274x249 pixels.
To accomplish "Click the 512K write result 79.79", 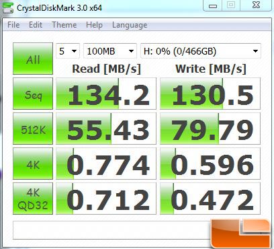I will tap(210, 129).
